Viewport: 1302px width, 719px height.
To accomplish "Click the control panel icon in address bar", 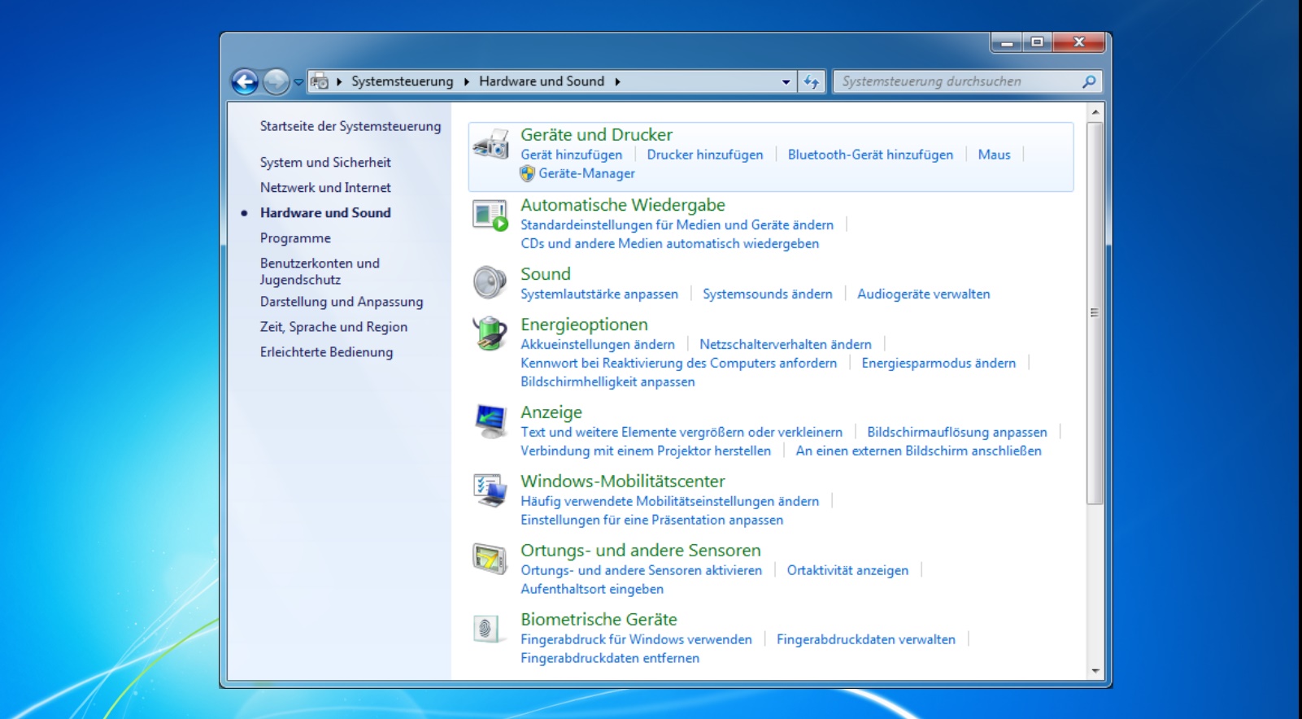I will [x=320, y=81].
